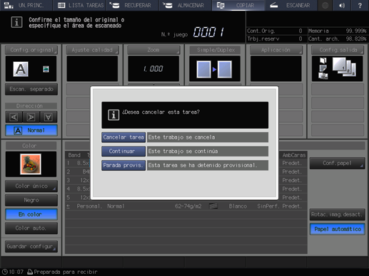369x276 pixels.
Task: Select the Normal direction option
Action: [x=31, y=130]
